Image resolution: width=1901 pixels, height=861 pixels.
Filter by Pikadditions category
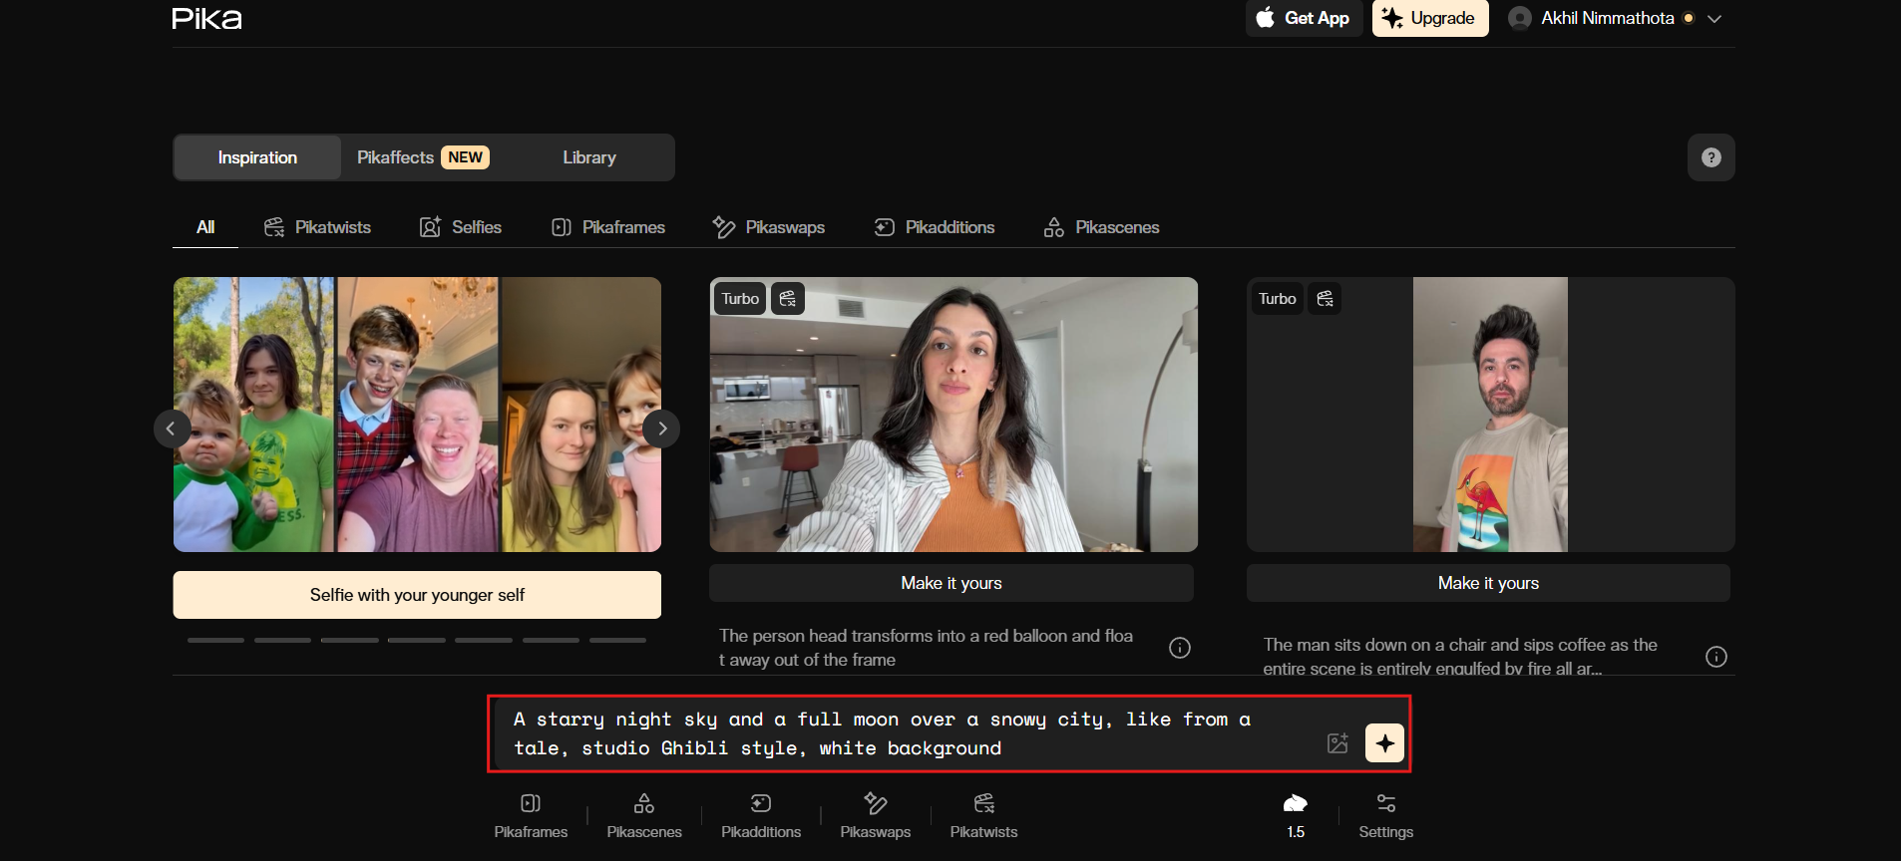pyautogui.click(x=935, y=227)
